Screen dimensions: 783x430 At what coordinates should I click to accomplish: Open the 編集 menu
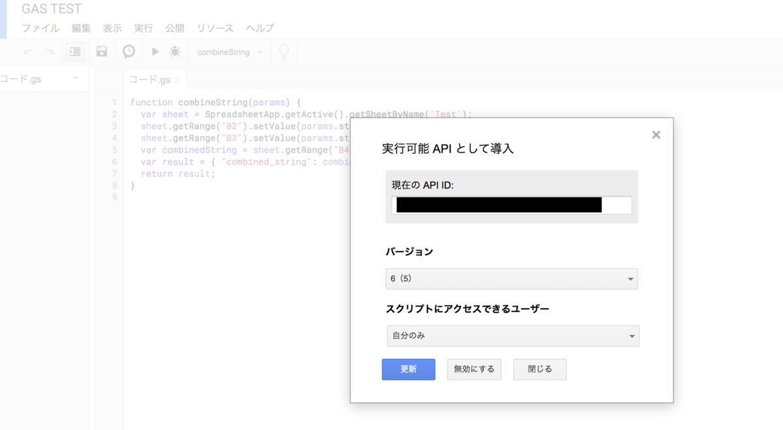tap(81, 28)
